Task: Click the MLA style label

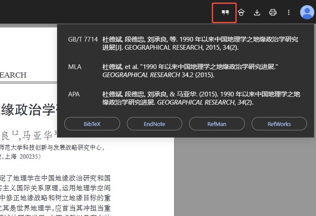Action: (x=75, y=67)
